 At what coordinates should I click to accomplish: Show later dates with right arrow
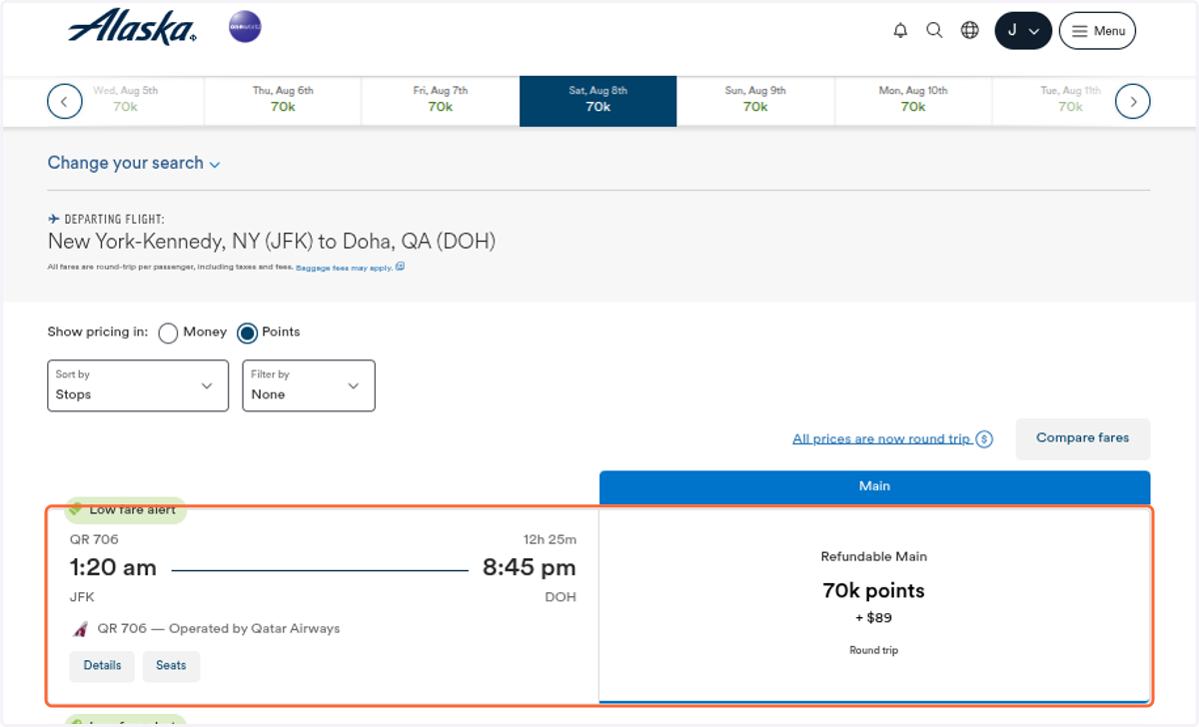[x=1133, y=101]
